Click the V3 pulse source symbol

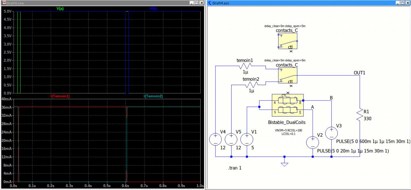pyautogui.click(x=331, y=133)
